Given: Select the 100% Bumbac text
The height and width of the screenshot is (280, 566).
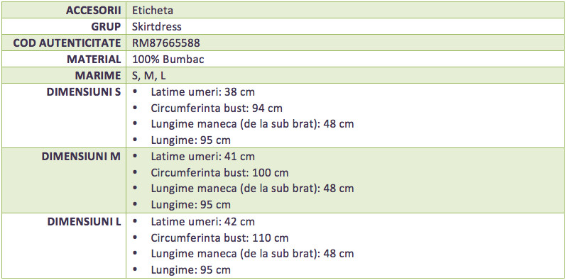Looking at the screenshot, I should click(168, 59).
